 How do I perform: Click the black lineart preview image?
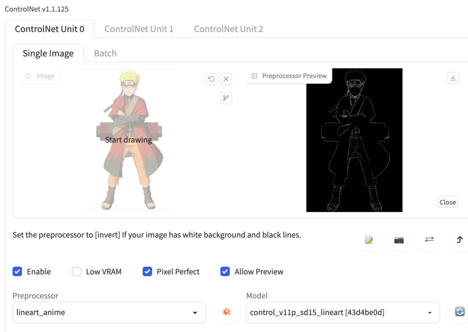(354, 140)
